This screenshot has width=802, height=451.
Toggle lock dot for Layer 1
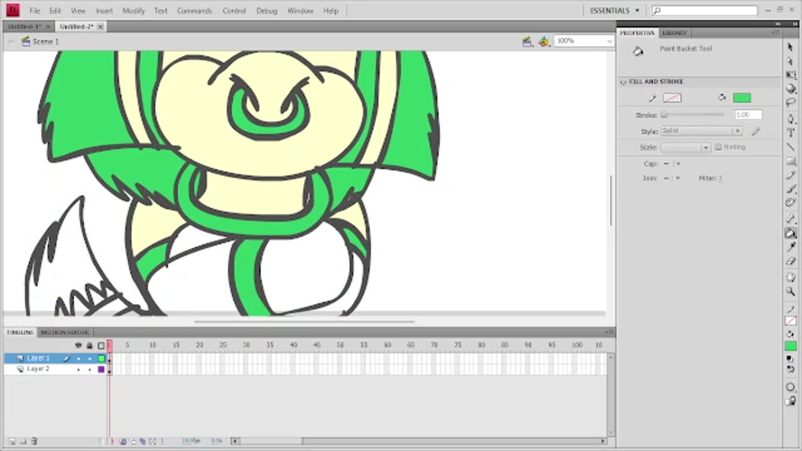[90, 358]
